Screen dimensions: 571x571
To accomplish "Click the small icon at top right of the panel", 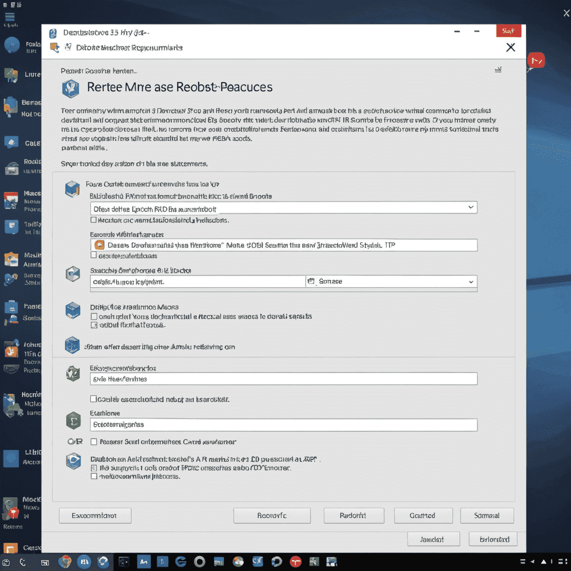I will [x=498, y=70].
